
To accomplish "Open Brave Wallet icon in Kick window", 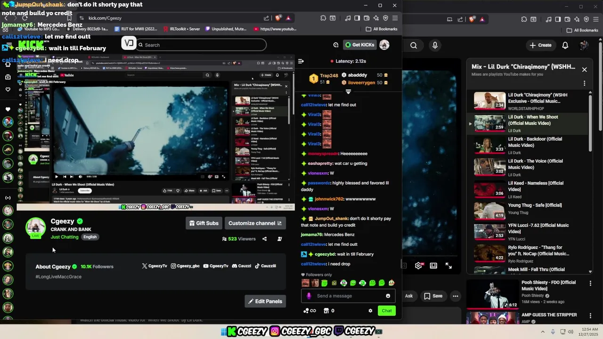I will (x=367, y=18).
